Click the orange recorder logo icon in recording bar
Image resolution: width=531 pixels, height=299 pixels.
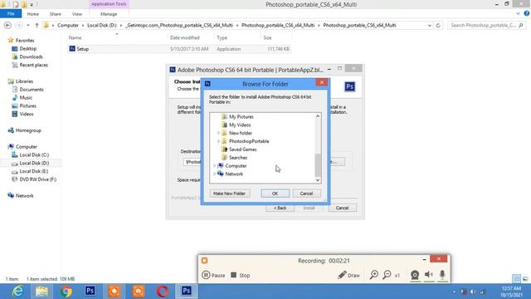pos(204,260)
